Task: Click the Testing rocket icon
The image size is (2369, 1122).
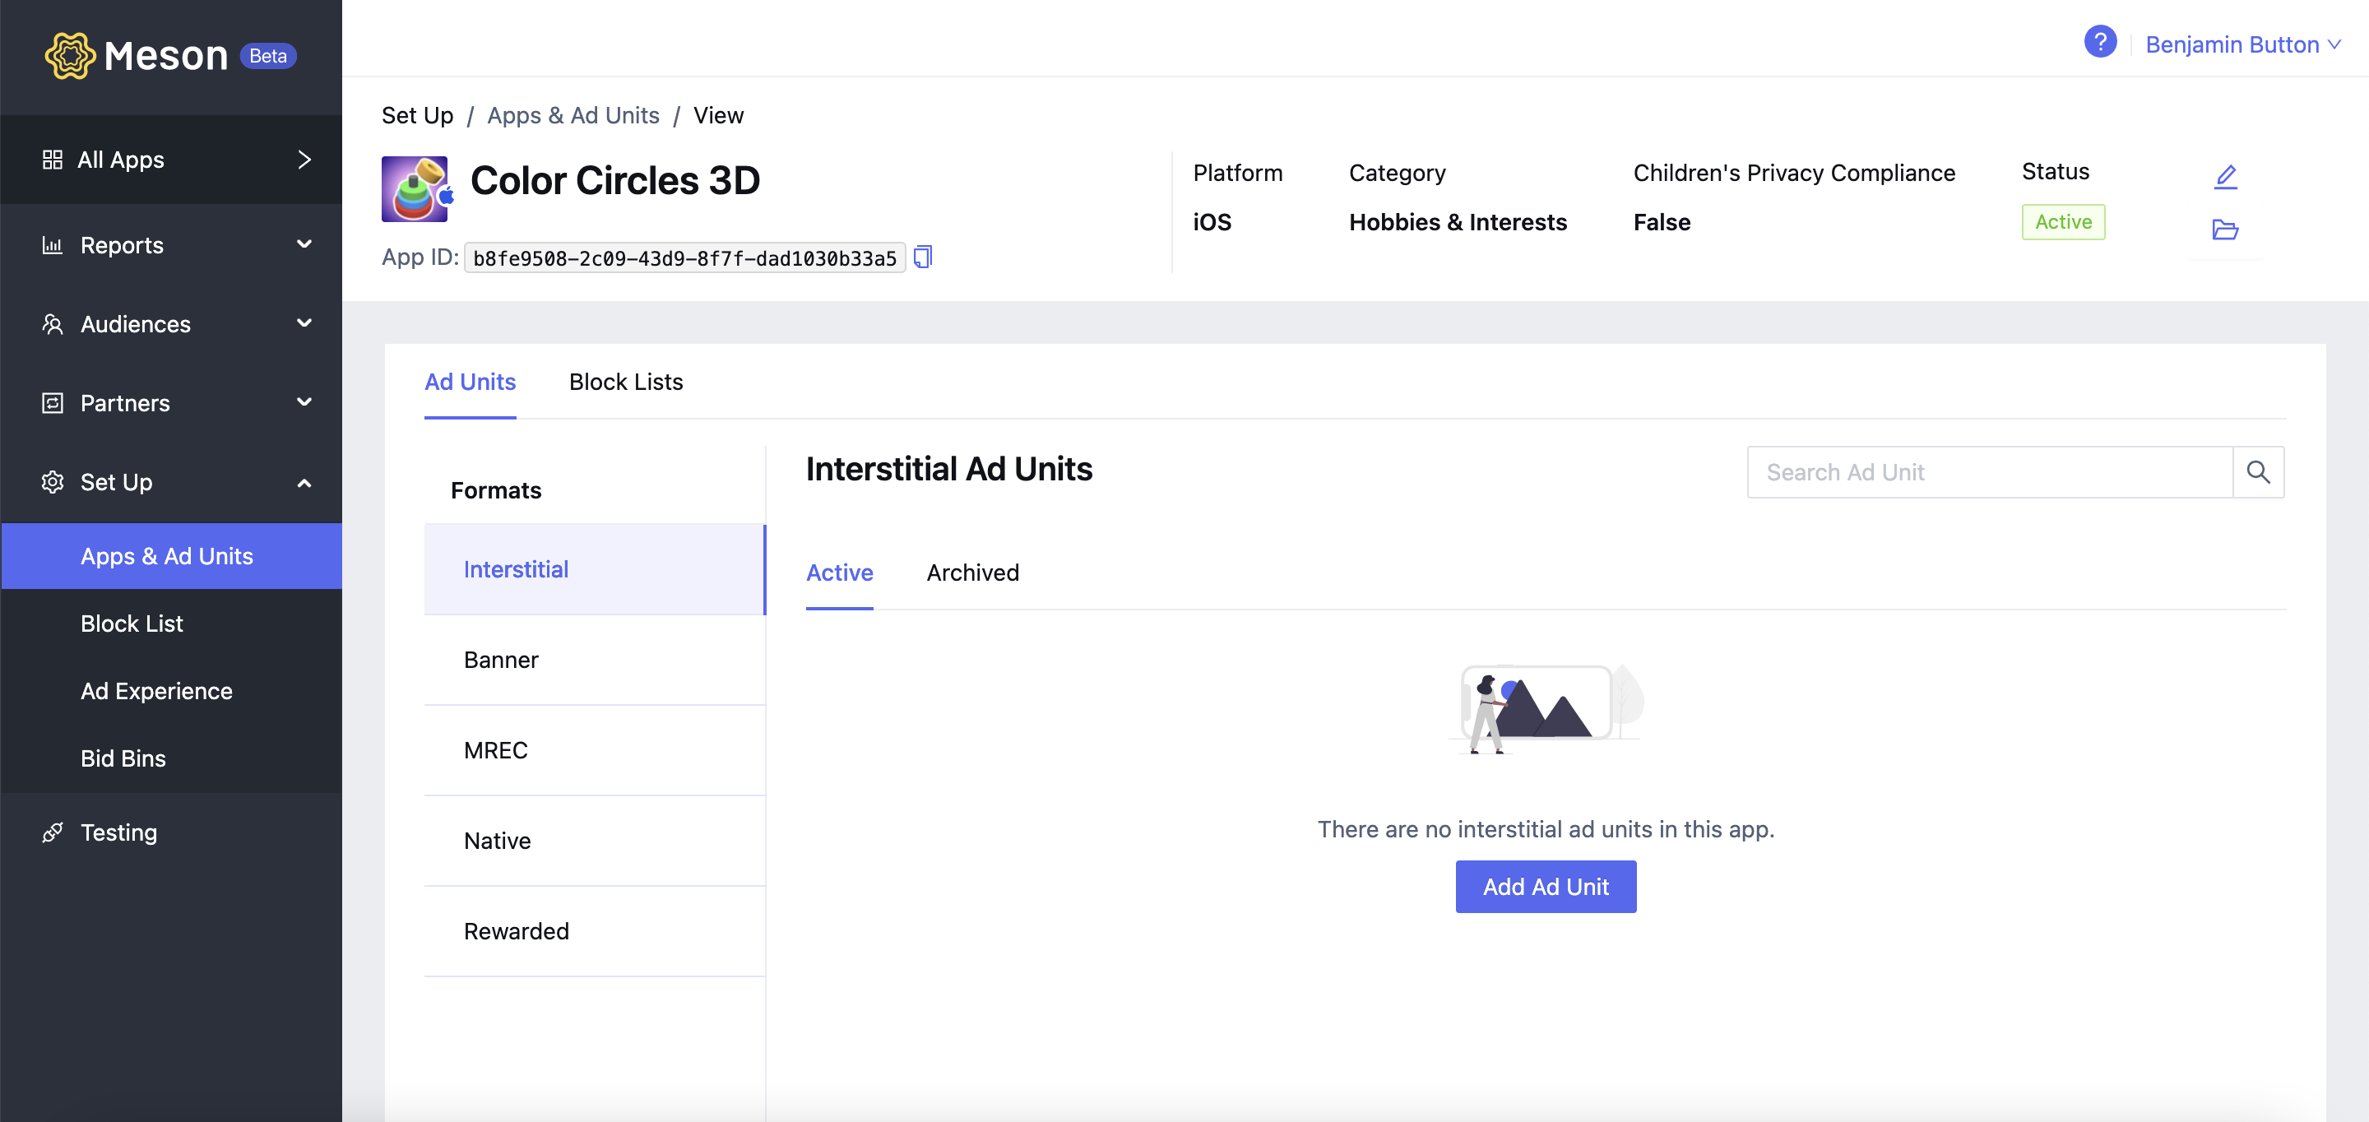Action: (x=53, y=832)
